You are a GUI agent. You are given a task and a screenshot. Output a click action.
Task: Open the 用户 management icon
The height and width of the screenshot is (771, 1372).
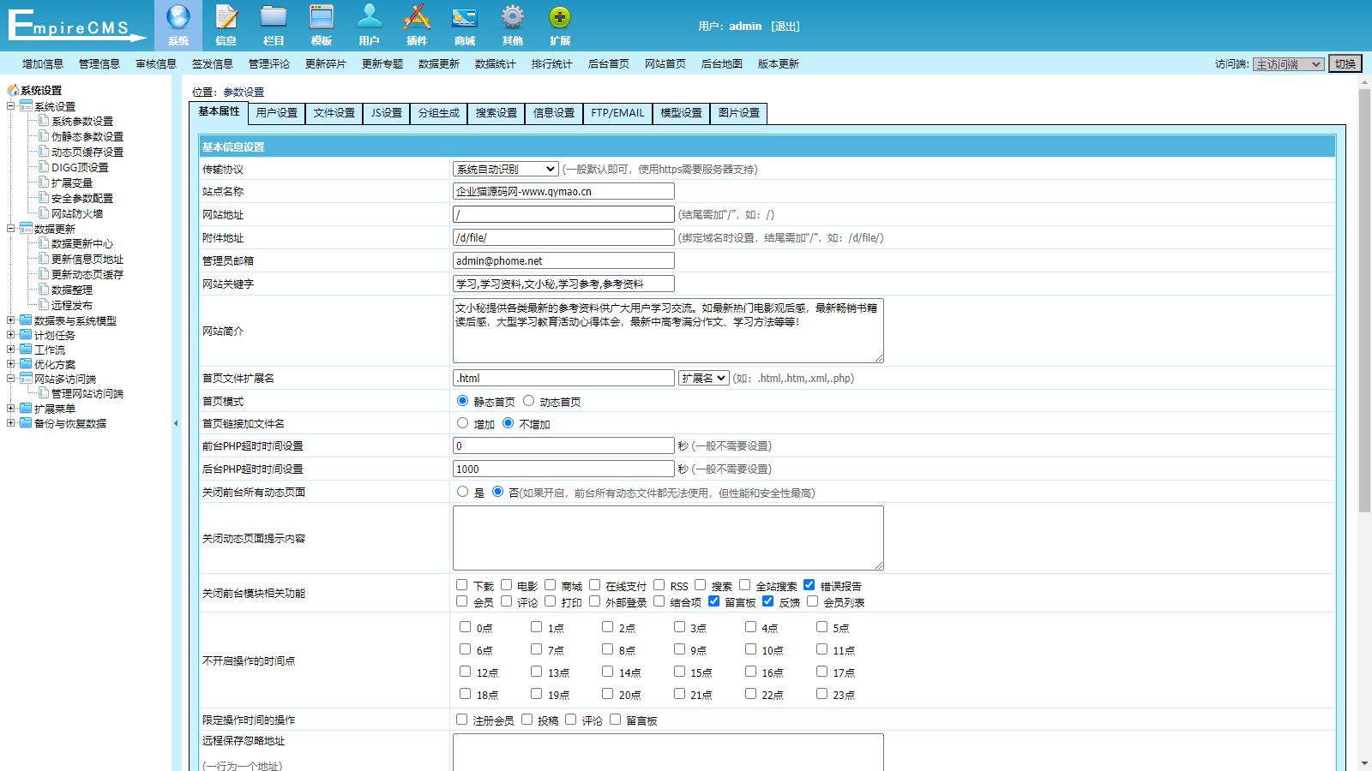tap(369, 24)
